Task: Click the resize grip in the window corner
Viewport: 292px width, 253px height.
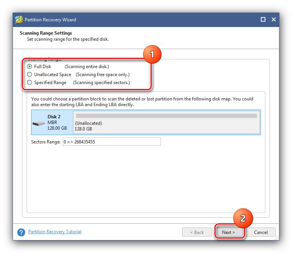Action: pos(277,238)
